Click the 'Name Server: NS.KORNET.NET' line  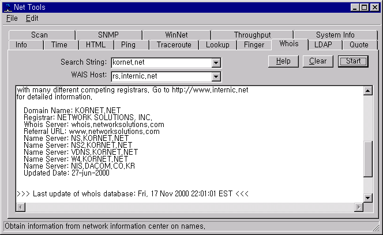click(76, 139)
